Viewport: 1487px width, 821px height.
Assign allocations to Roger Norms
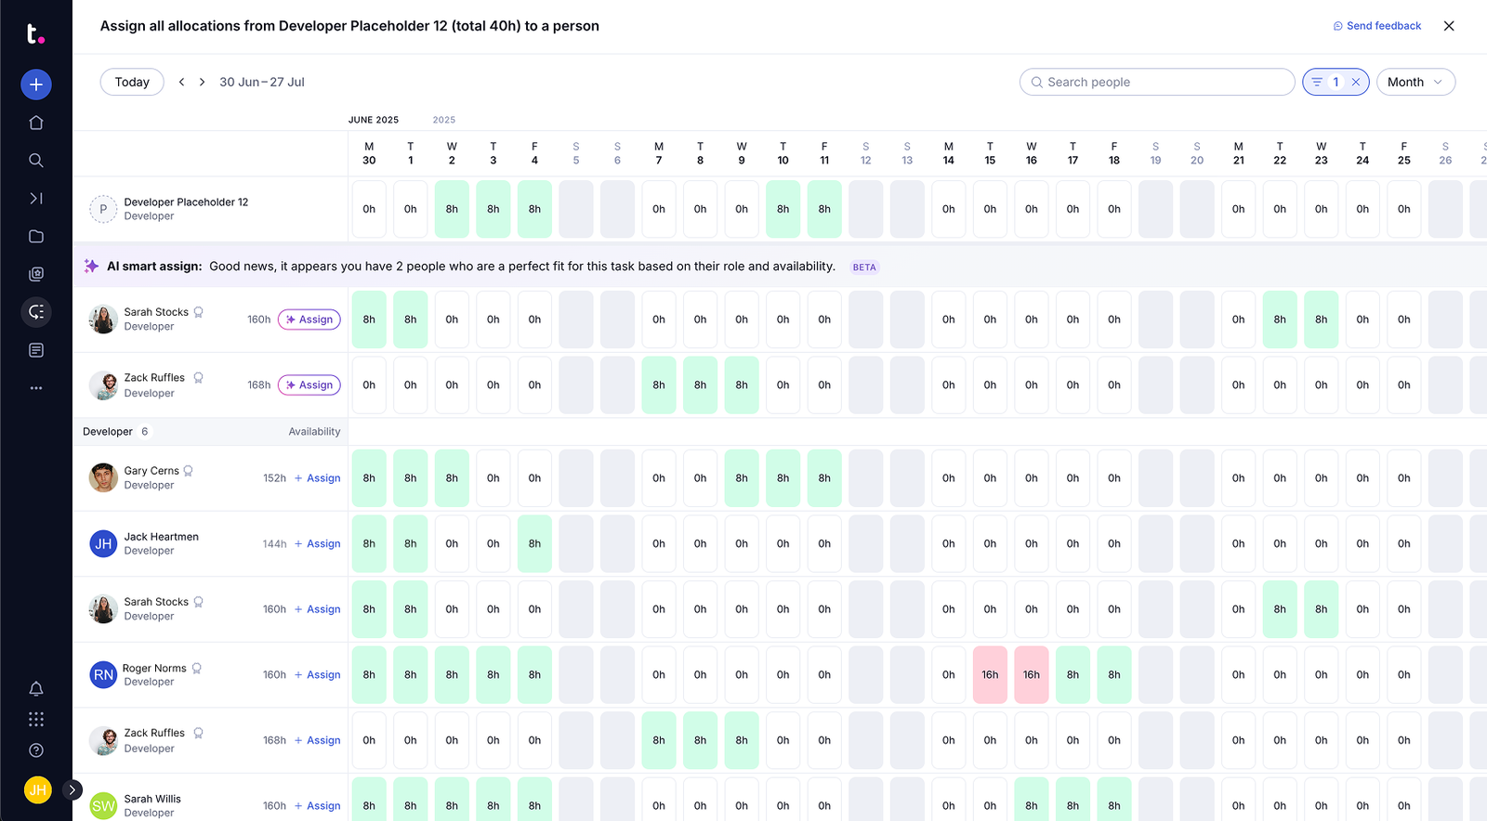(x=318, y=675)
